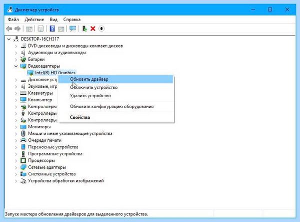Click the keyboard category icon

pos(23,93)
